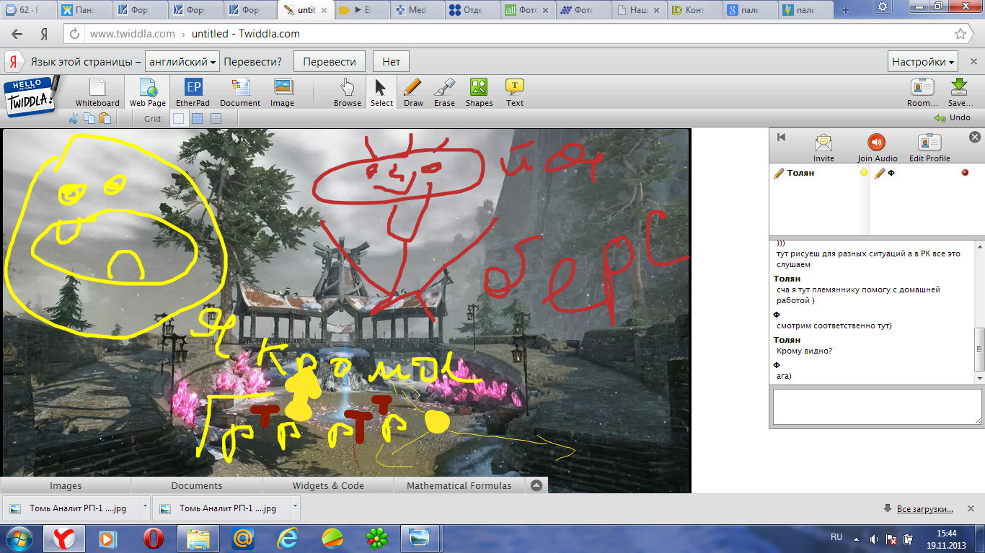Choose the Erase tool

point(444,93)
